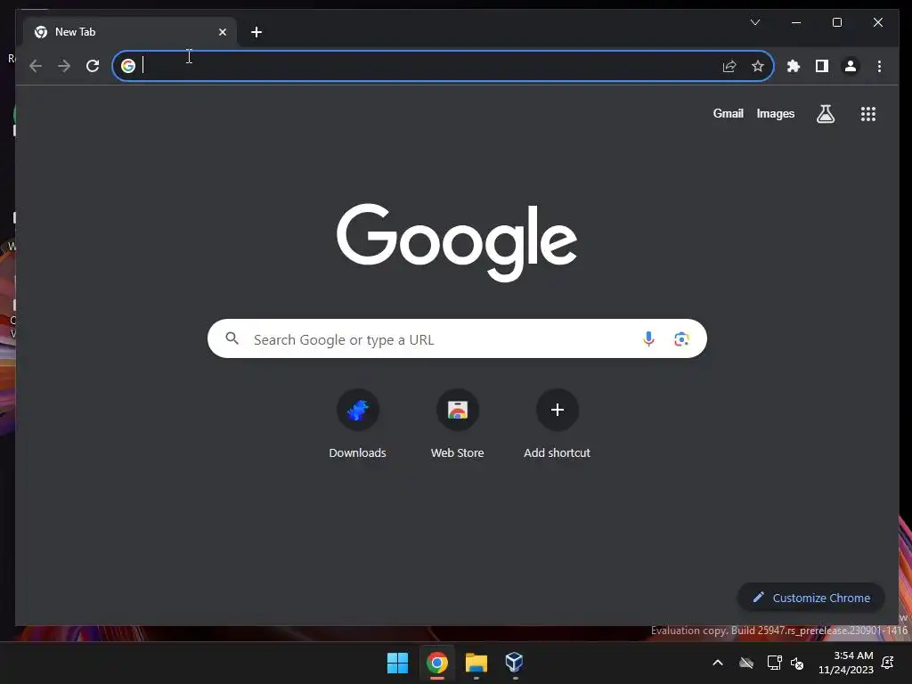Viewport: 912px width, 684px height.
Task: Open the Chrome three-dot menu
Action: (879, 66)
